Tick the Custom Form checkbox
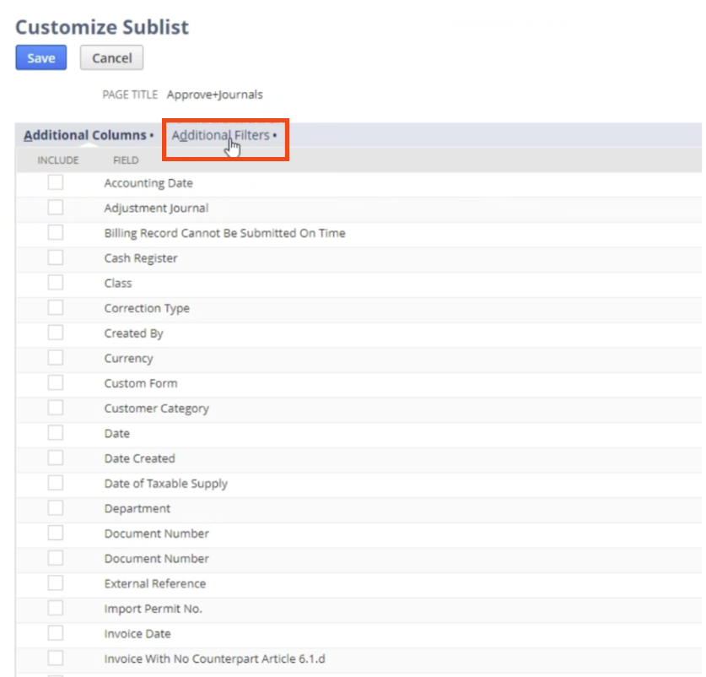706x677 pixels. [x=56, y=383]
